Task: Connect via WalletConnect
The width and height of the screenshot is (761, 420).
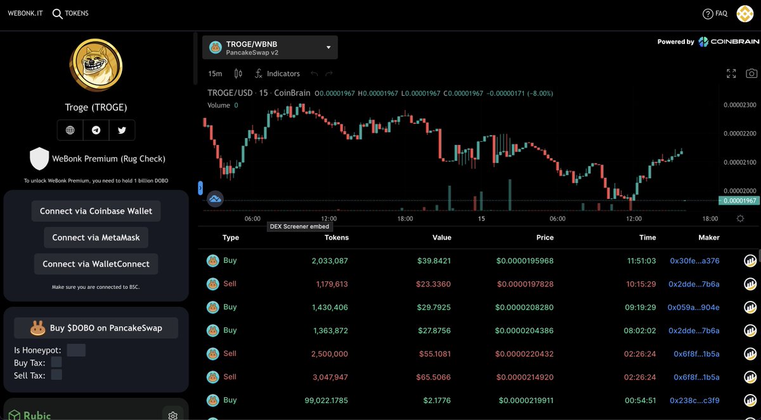Action: [96, 264]
